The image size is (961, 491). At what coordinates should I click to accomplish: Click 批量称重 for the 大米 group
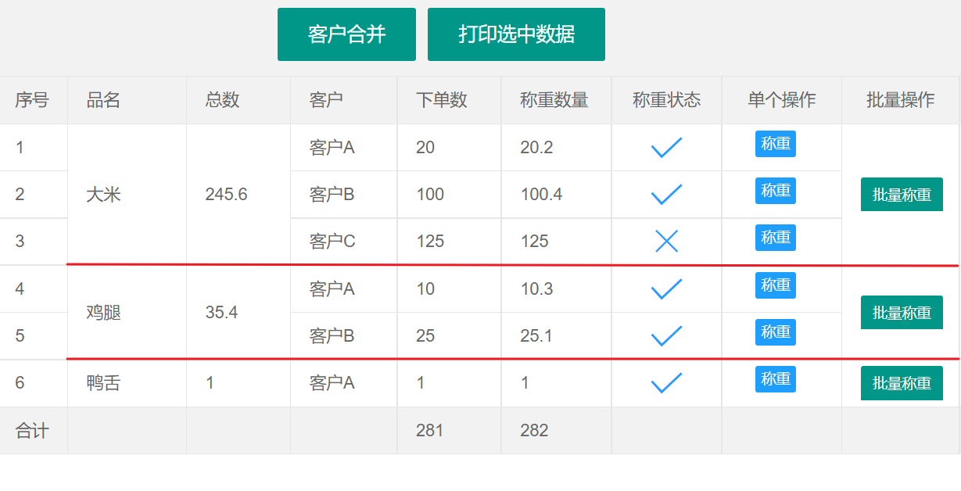[x=902, y=195]
